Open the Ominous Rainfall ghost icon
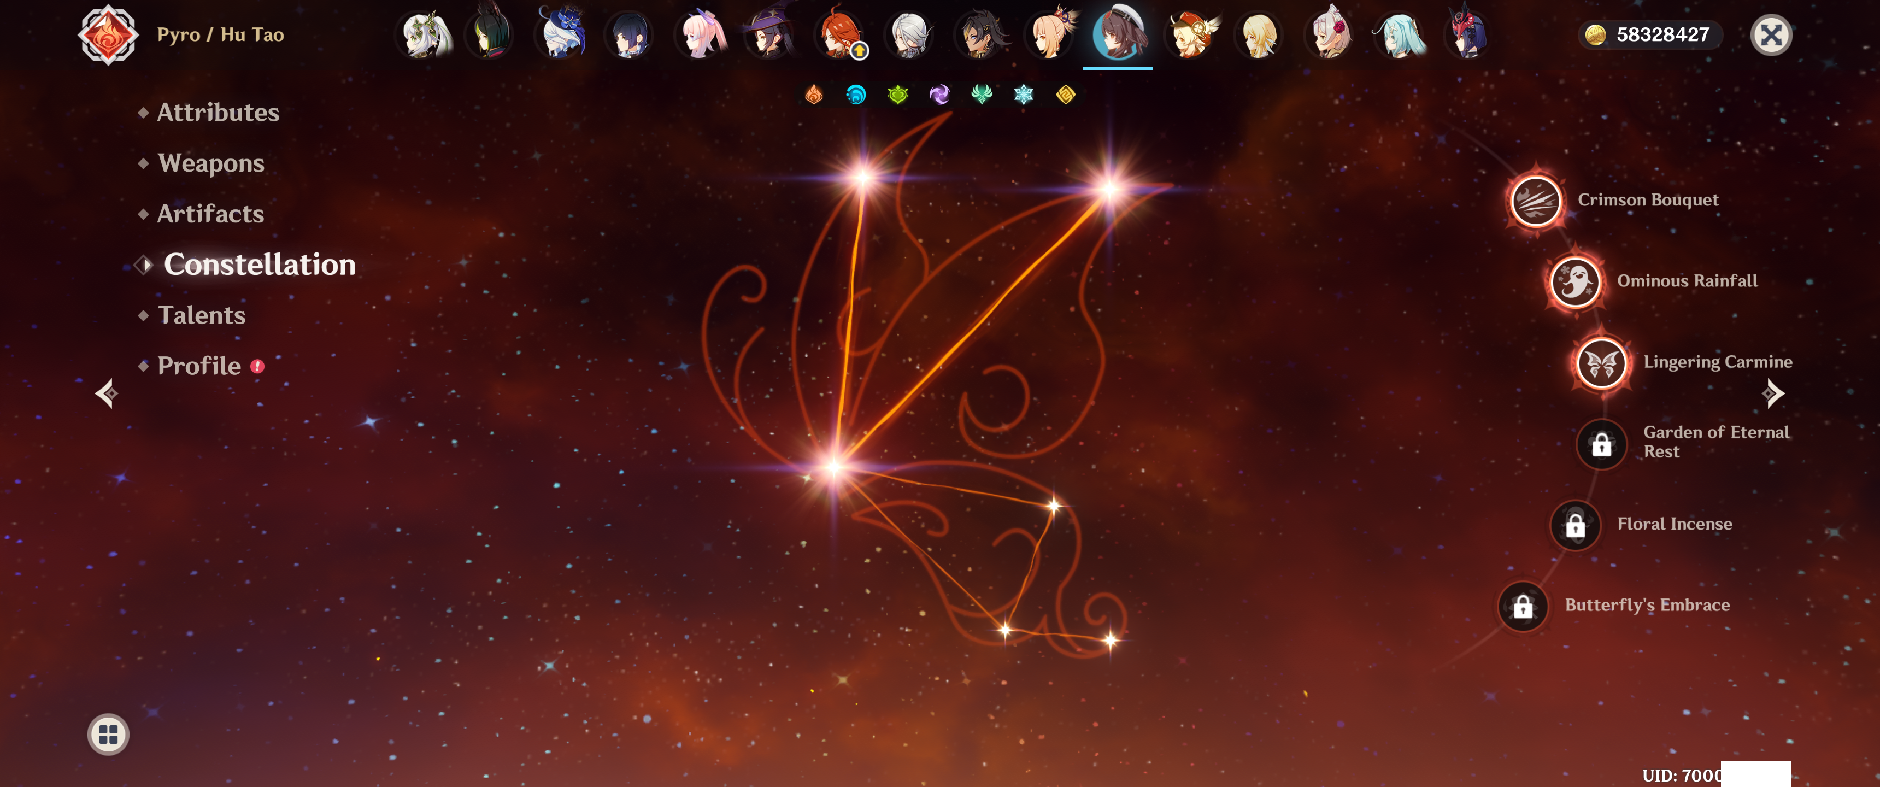1880x787 pixels. pos(1575,282)
